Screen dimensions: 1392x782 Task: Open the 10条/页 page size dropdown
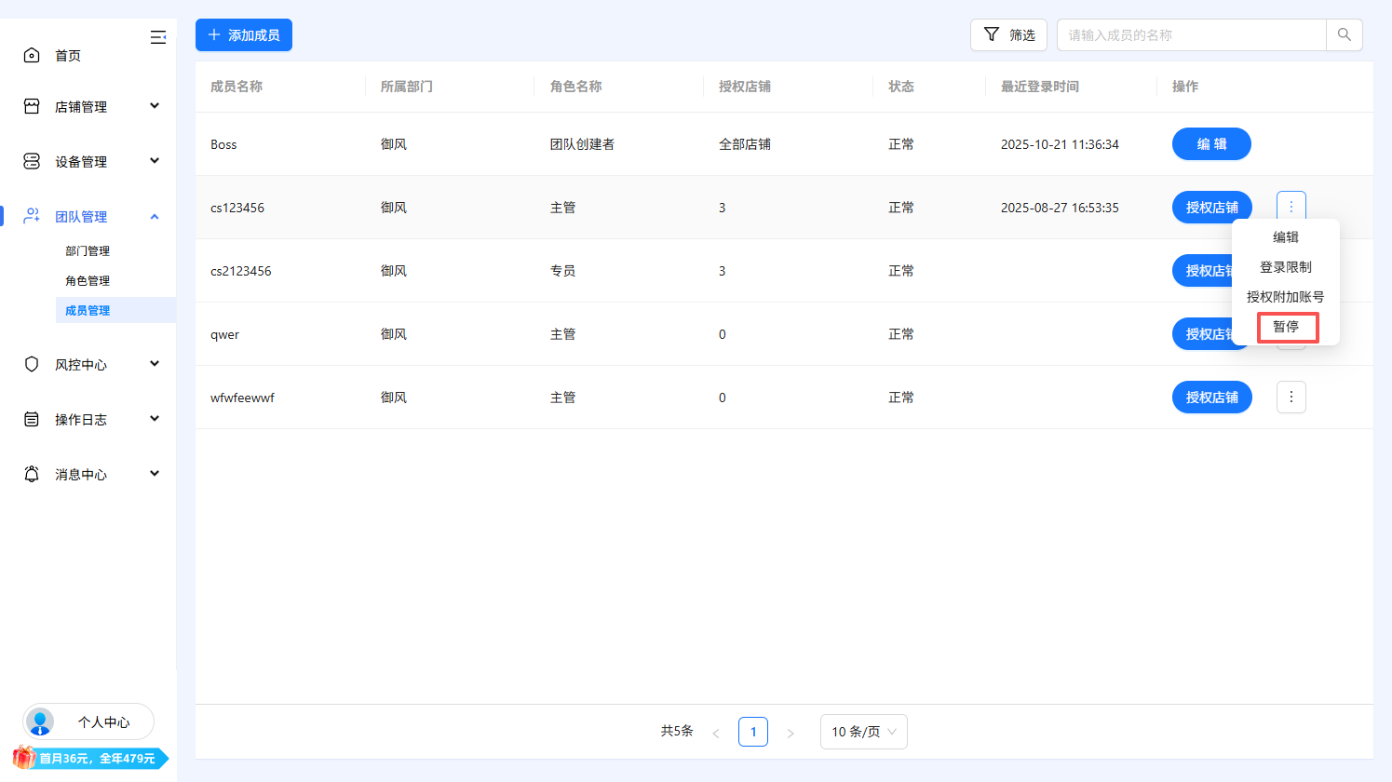click(x=863, y=732)
